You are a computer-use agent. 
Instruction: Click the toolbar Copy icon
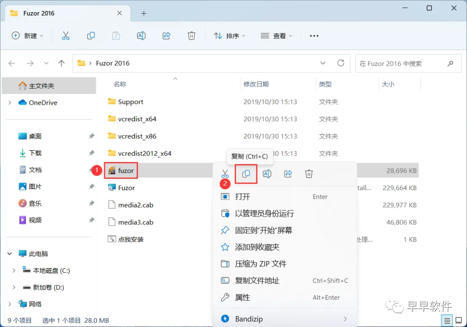(x=91, y=36)
